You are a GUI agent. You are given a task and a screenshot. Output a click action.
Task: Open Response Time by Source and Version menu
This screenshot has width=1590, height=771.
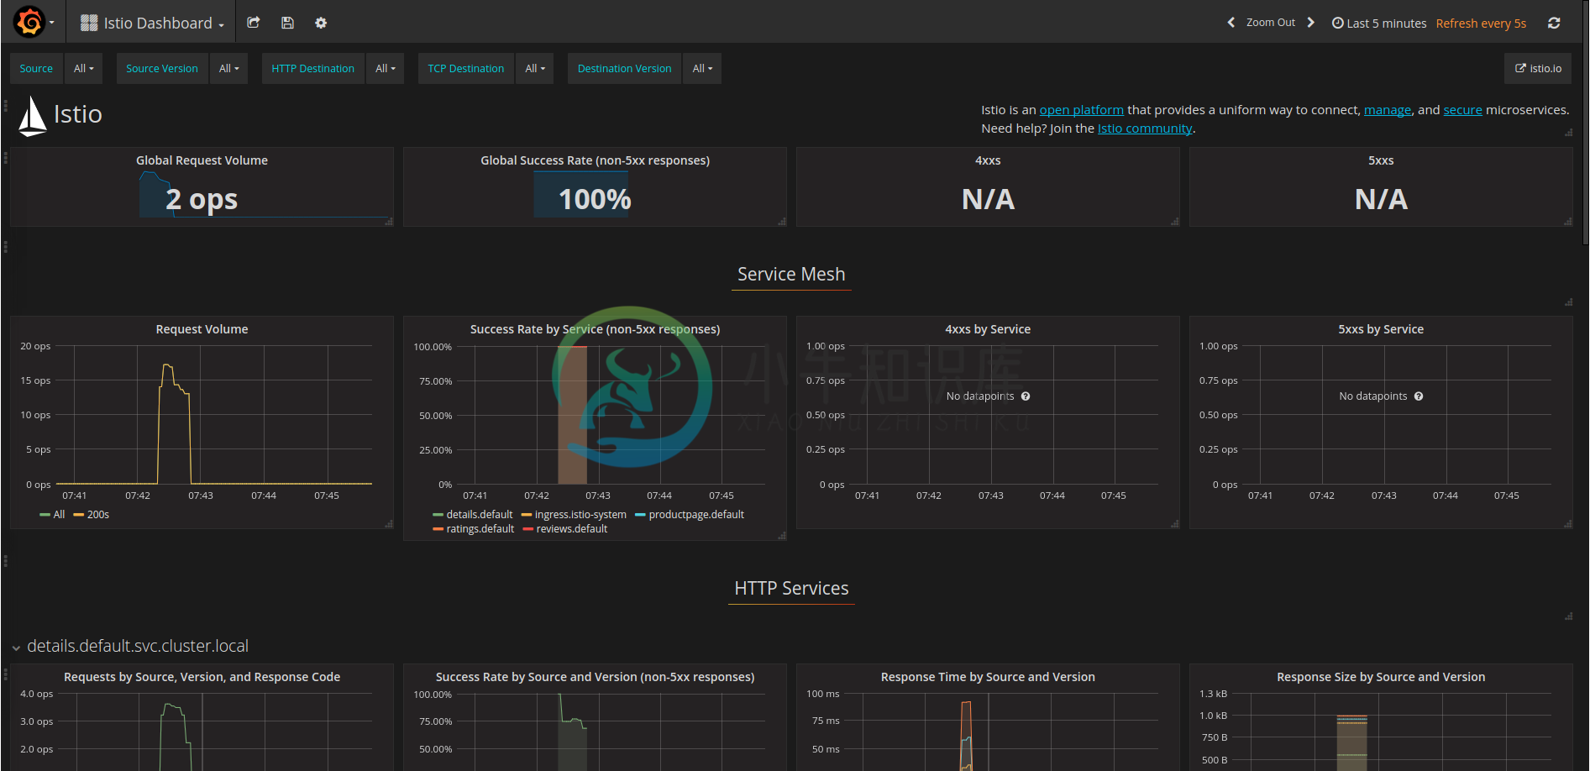(x=988, y=677)
